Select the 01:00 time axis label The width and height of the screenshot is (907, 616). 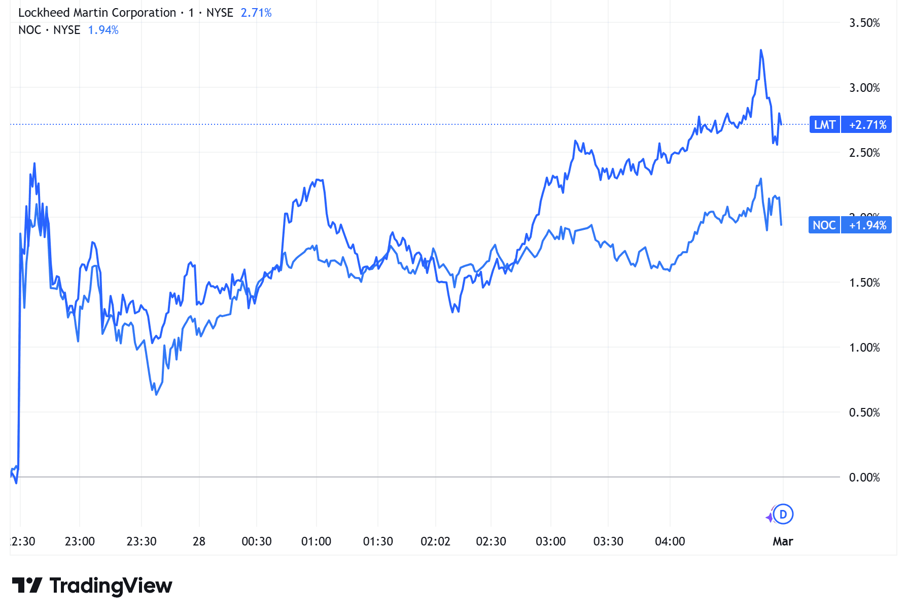(x=316, y=541)
